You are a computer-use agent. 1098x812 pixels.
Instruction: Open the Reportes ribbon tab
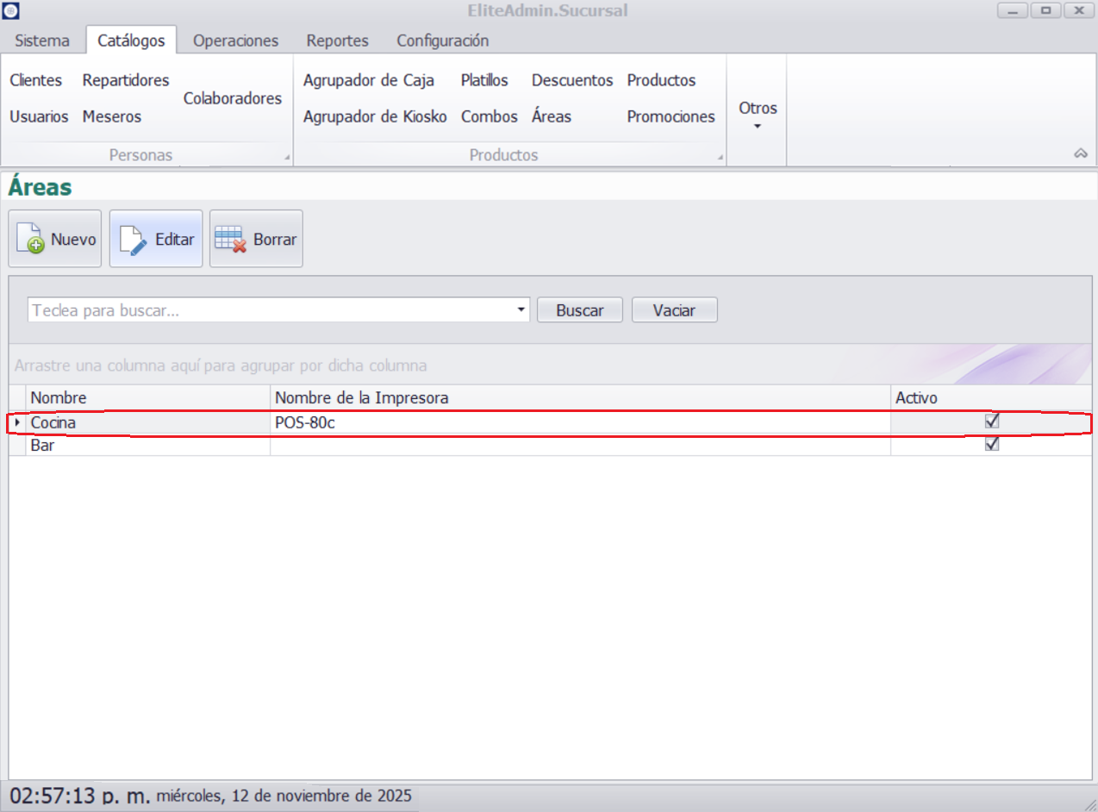[337, 41]
